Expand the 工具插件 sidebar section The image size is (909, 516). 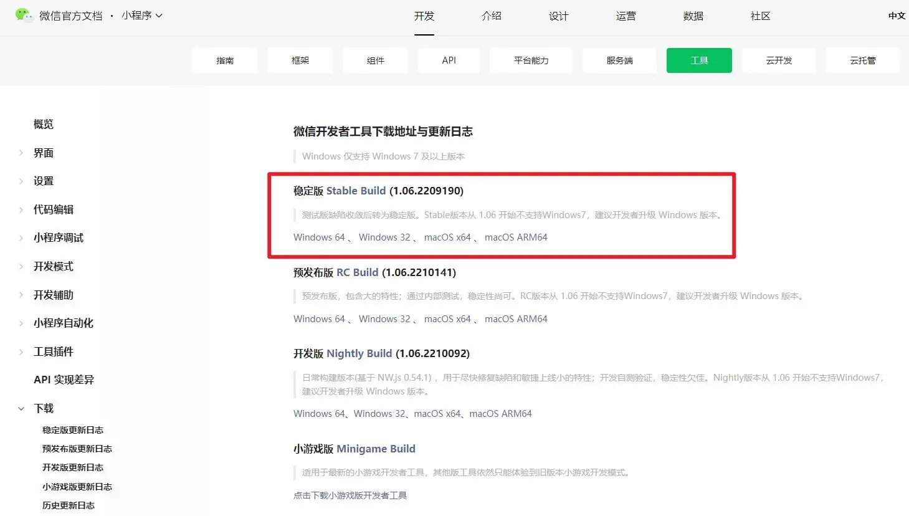tap(54, 351)
